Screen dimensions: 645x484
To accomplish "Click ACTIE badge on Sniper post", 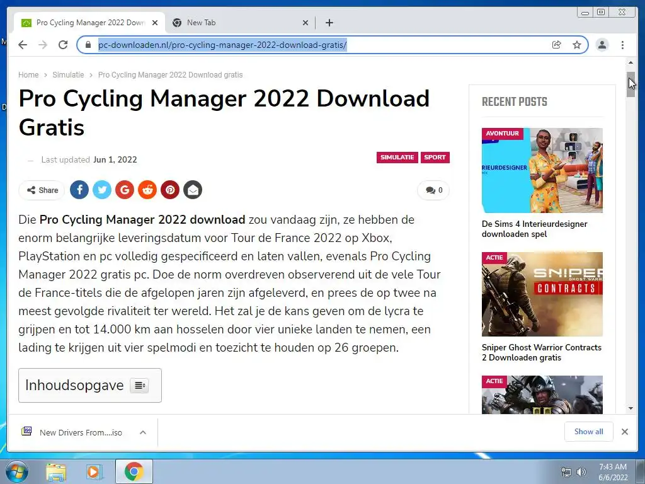I will point(494,258).
